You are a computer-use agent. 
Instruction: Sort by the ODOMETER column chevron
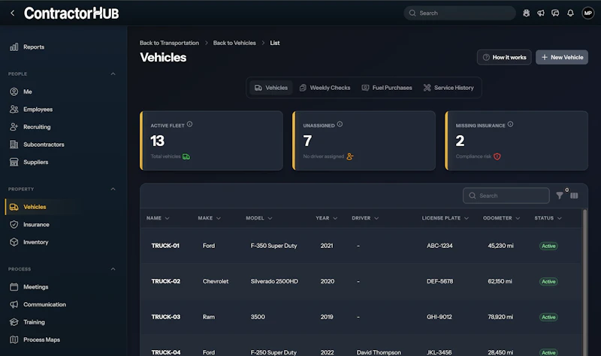(518, 218)
